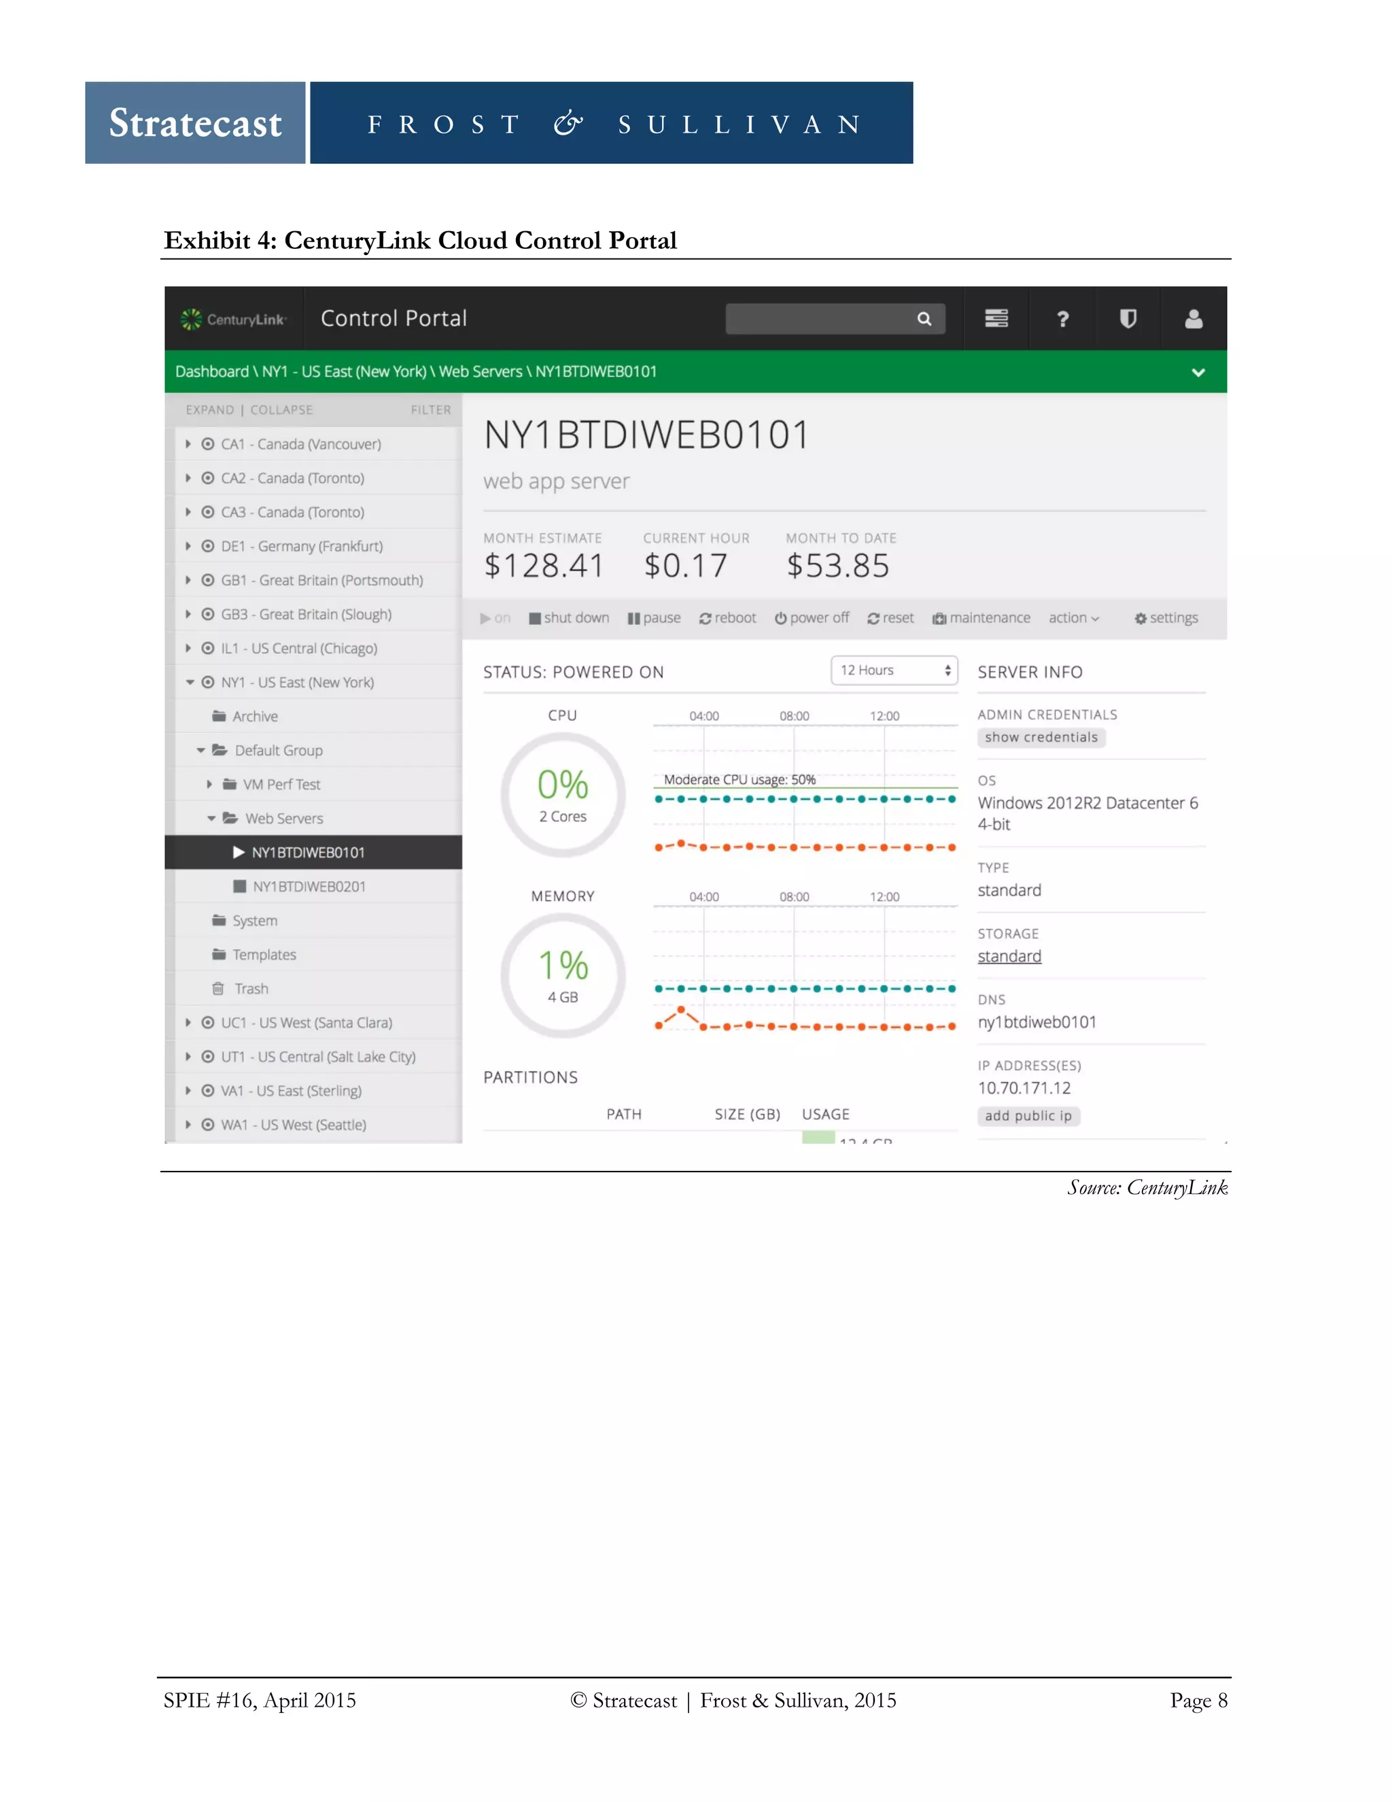This screenshot has width=1392, height=1802.
Task: Click the USAGE column header in partitions
Action: pos(825,1115)
